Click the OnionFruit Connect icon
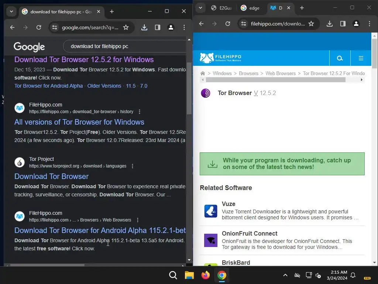Screen dimensions: 378x284 (x=211, y=240)
